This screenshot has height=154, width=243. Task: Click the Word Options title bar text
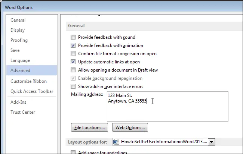(19, 7)
